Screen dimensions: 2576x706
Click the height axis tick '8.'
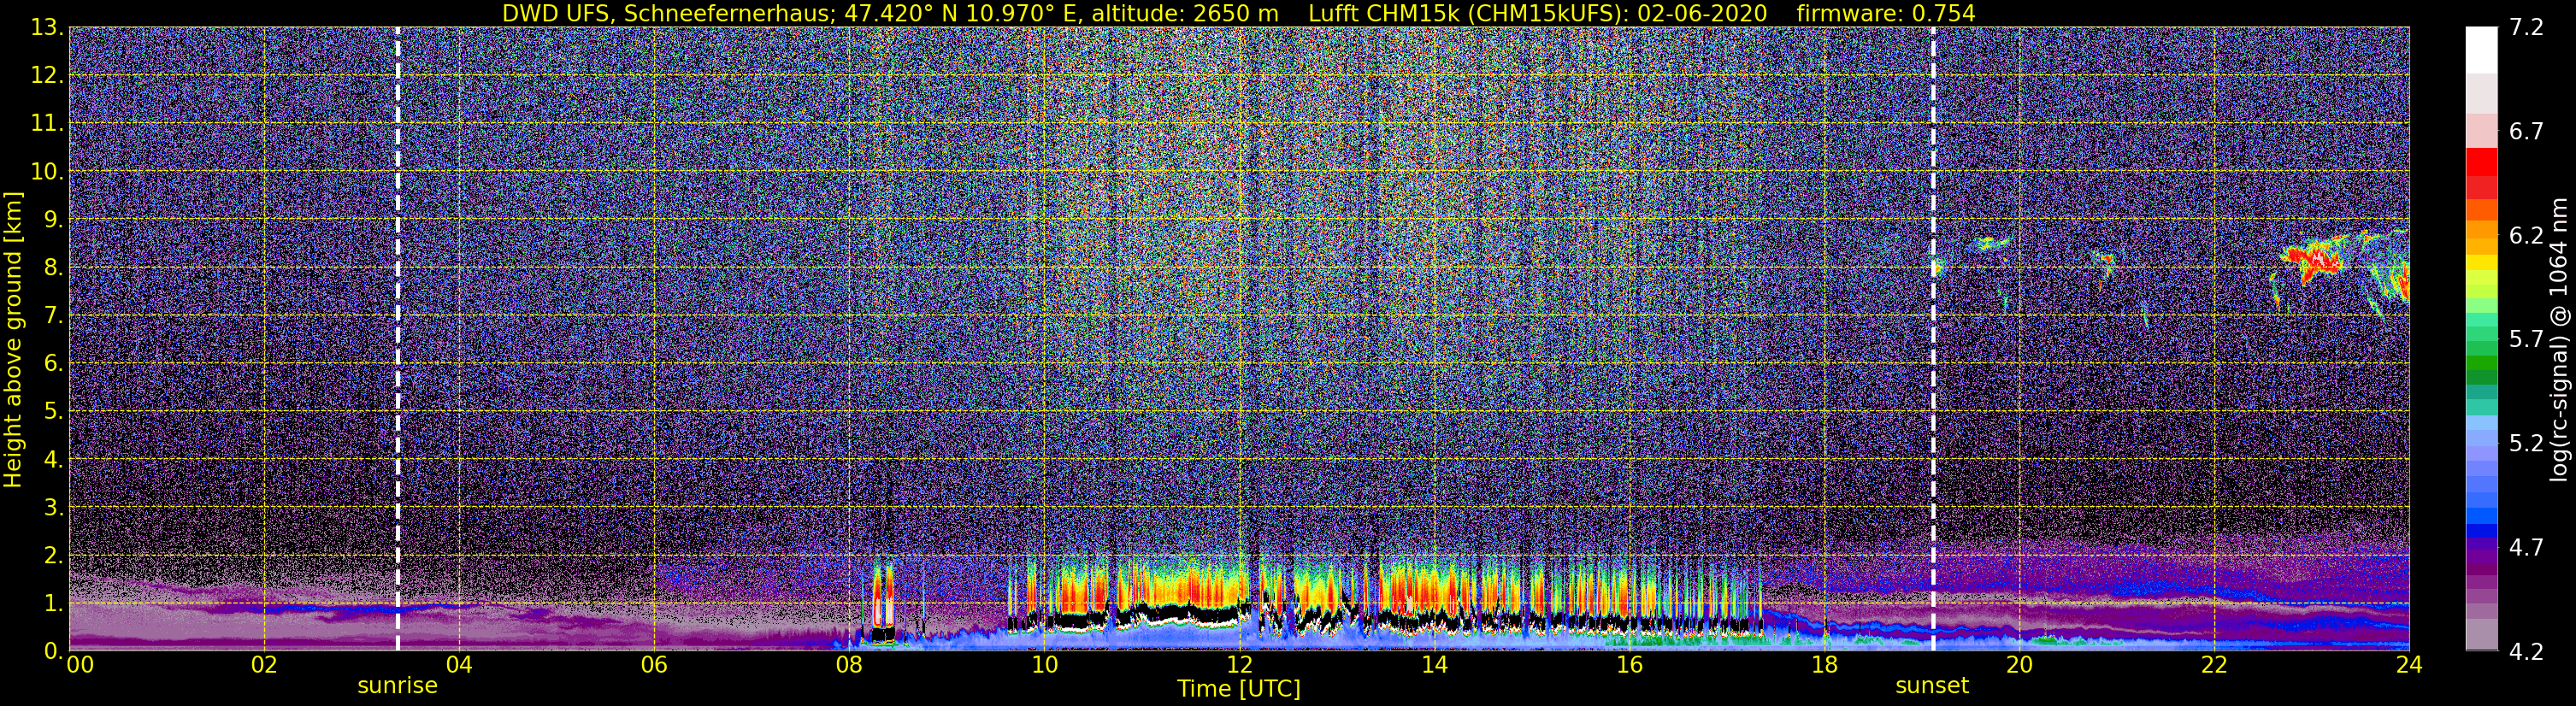[x=53, y=268]
